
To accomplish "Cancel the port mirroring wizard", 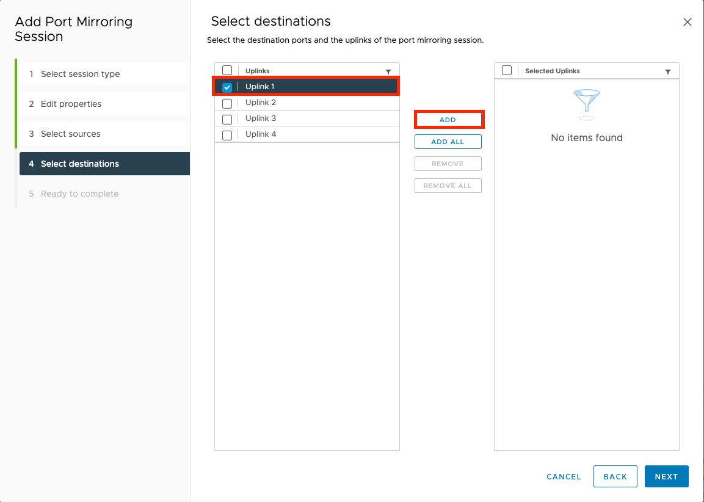I will tap(563, 476).
